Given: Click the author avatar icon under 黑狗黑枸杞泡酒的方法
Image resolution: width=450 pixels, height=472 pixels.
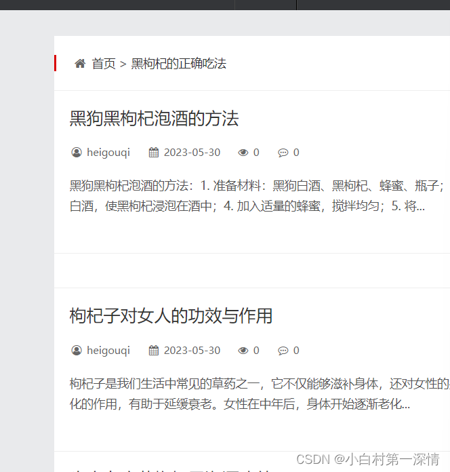Looking at the screenshot, I should 77,153.
